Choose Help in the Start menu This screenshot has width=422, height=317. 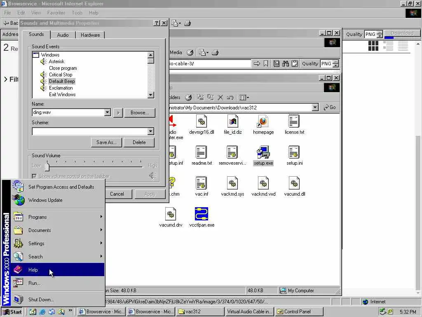click(57, 270)
